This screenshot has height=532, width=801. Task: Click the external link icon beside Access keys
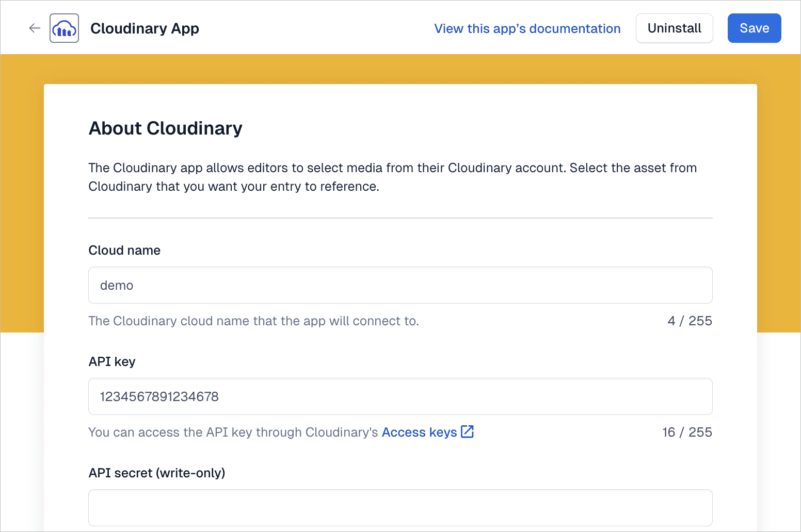pos(467,431)
